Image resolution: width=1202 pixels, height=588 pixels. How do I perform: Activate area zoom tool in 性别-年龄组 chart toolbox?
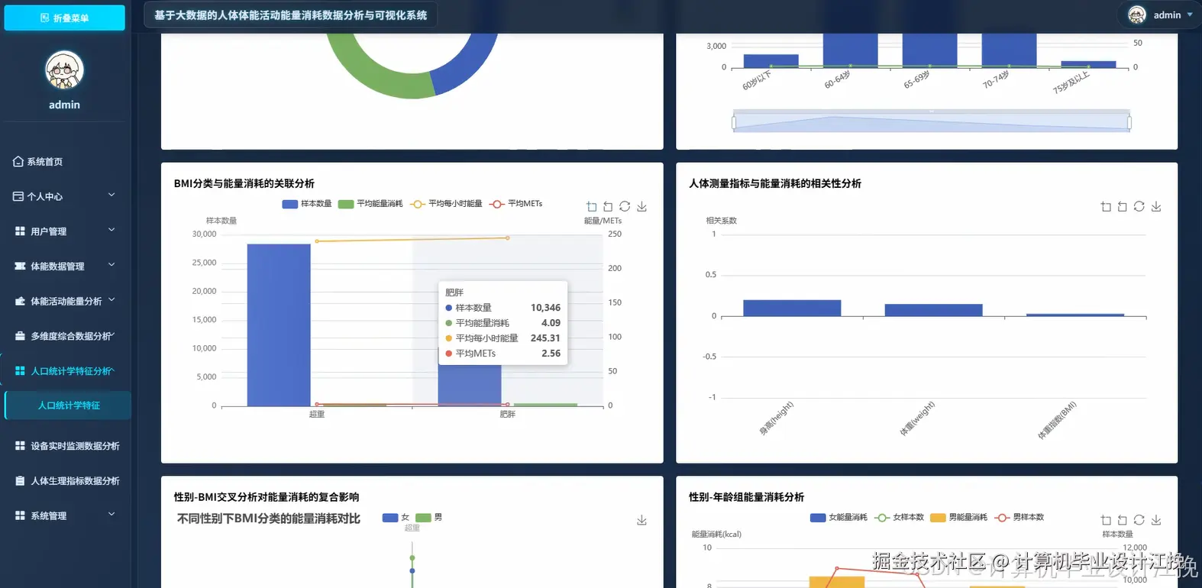1106,520
